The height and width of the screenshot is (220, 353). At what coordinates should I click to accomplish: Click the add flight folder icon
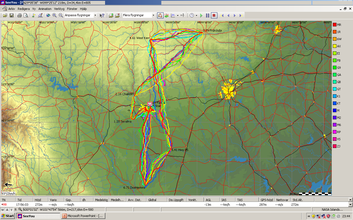pos(111,15)
